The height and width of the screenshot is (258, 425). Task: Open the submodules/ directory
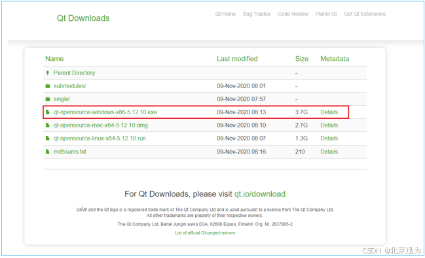(x=69, y=86)
